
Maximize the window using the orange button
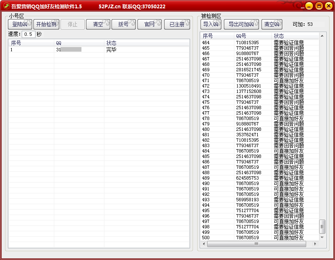coord(319,6)
